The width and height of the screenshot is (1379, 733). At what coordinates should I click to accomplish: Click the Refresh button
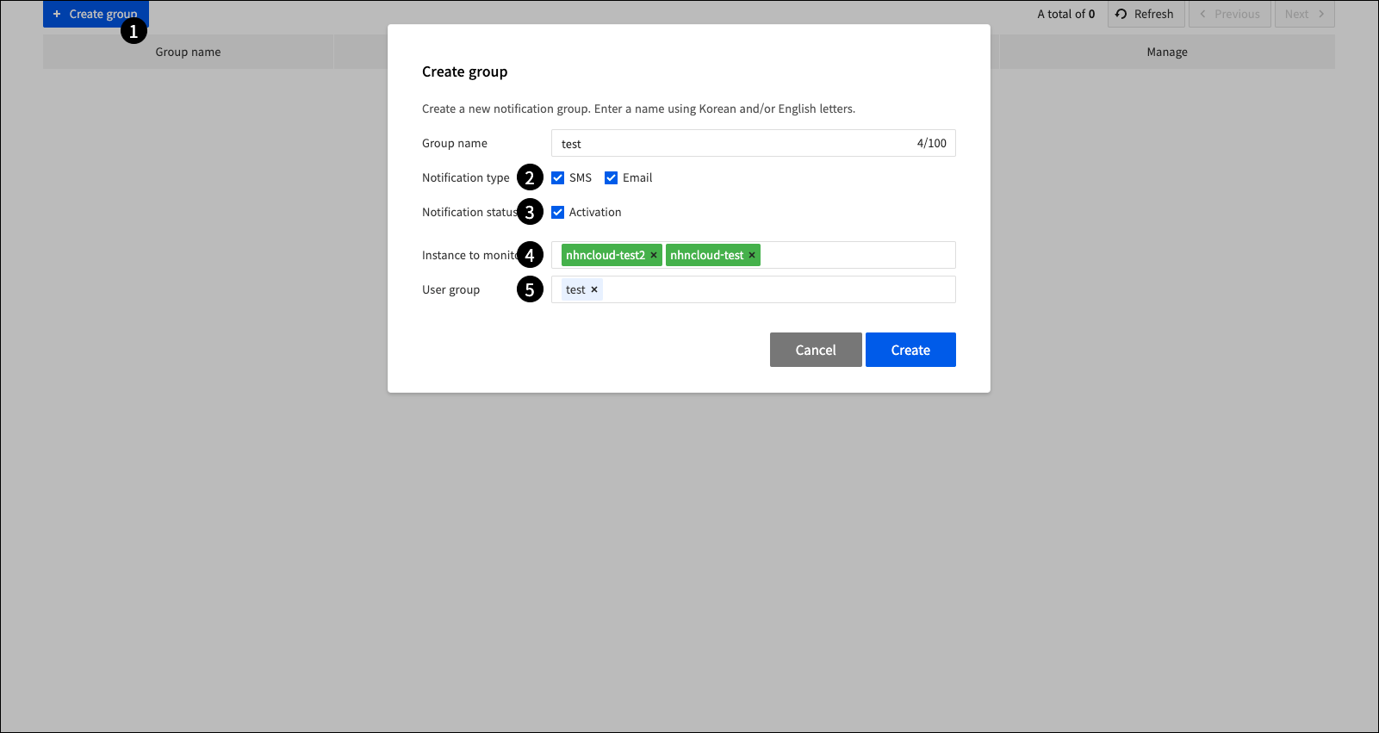pyautogui.click(x=1146, y=14)
